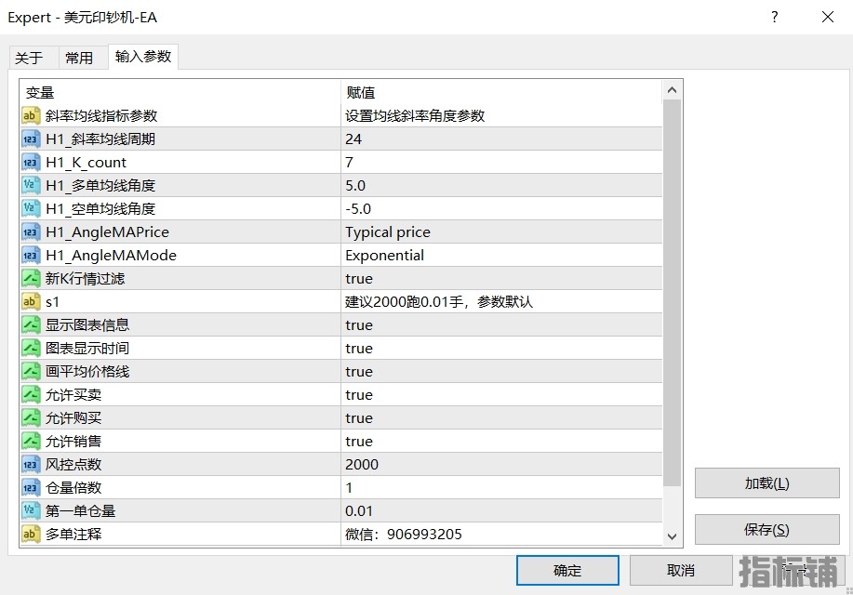
Task: Select the value -5.0 for 空单均线角度
Action: 501,209
